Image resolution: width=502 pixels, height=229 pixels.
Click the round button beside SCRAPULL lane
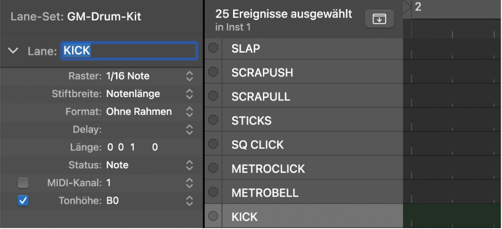pyautogui.click(x=213, y=96)
